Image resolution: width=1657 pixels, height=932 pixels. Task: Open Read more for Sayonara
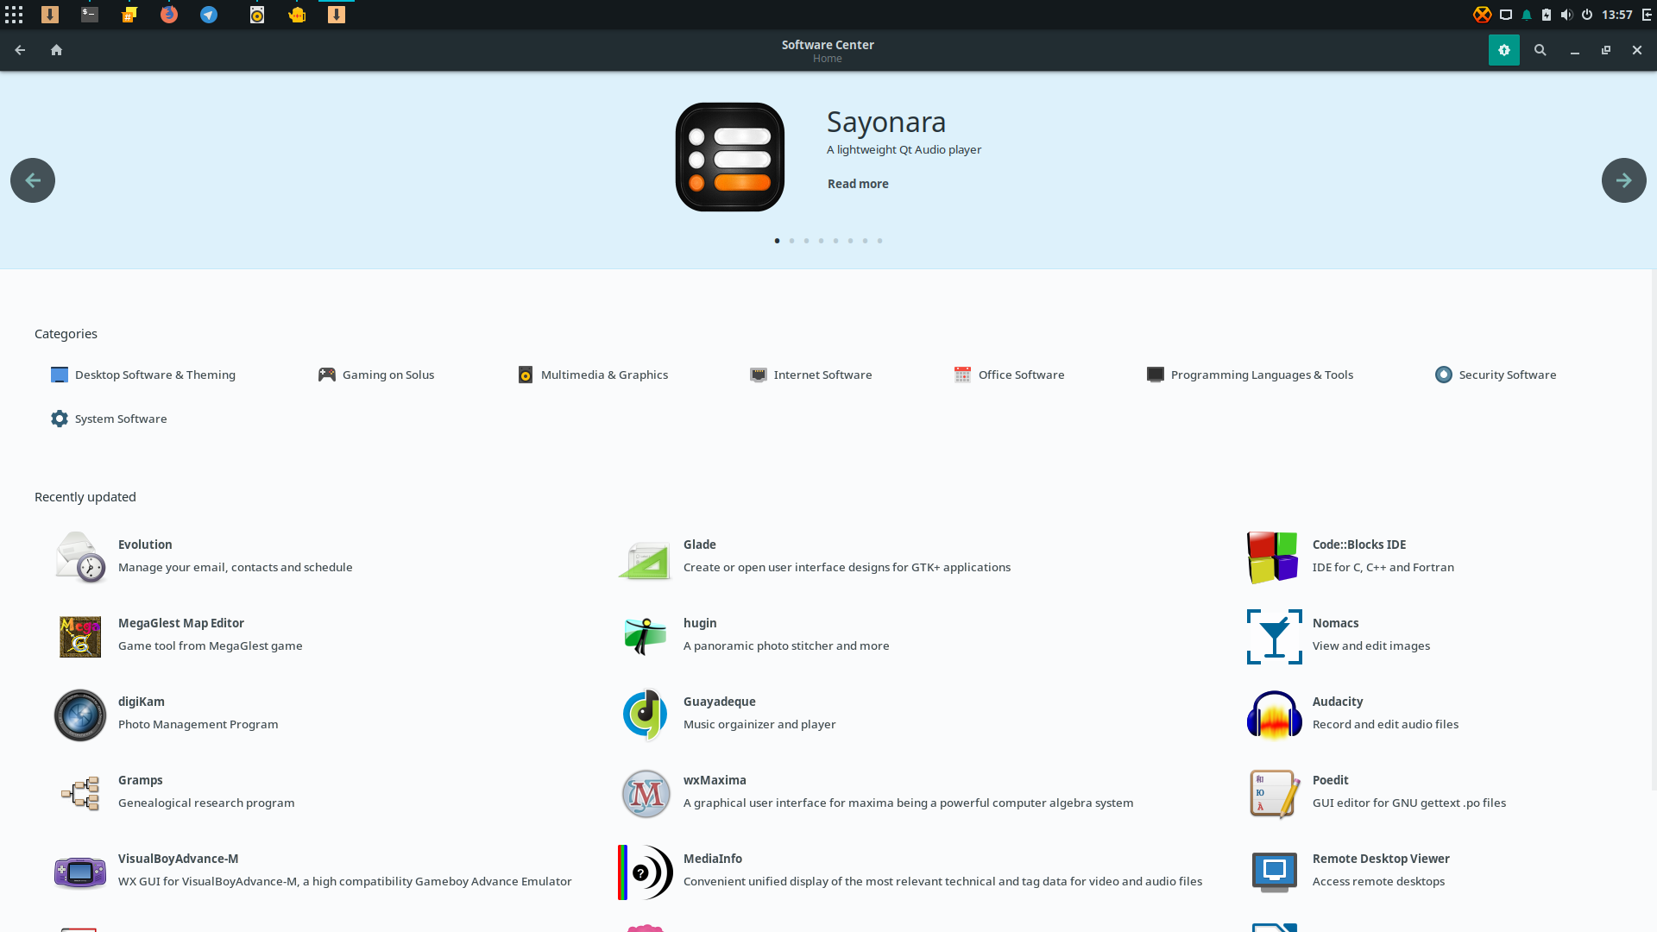pos(858,184)
